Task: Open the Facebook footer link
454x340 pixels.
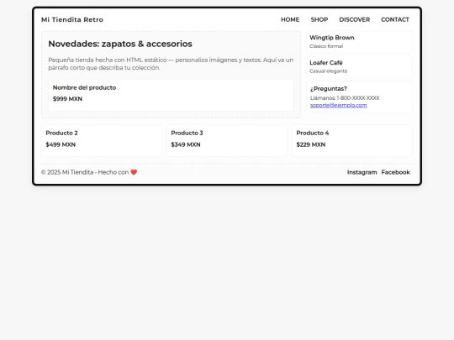Action: tap(395, 172)
